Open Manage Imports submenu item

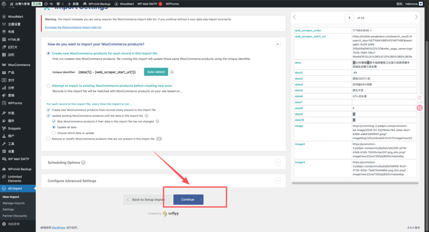tap(13, 203)
